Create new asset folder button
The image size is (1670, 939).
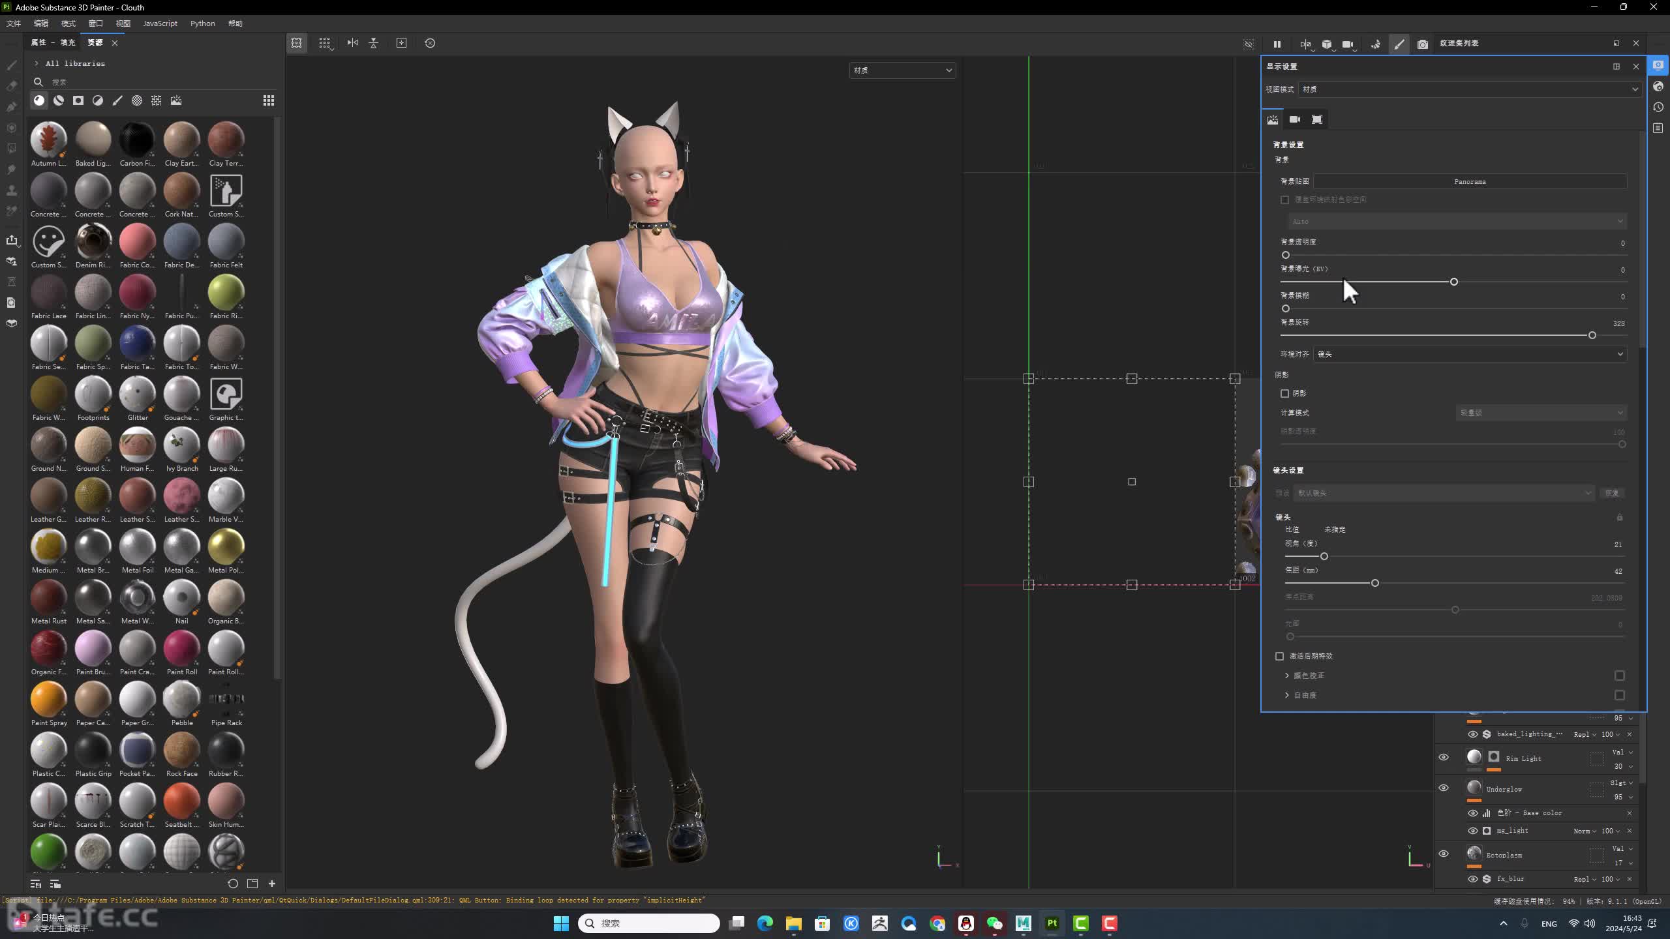pyautogui.click(x=252, y=884)
